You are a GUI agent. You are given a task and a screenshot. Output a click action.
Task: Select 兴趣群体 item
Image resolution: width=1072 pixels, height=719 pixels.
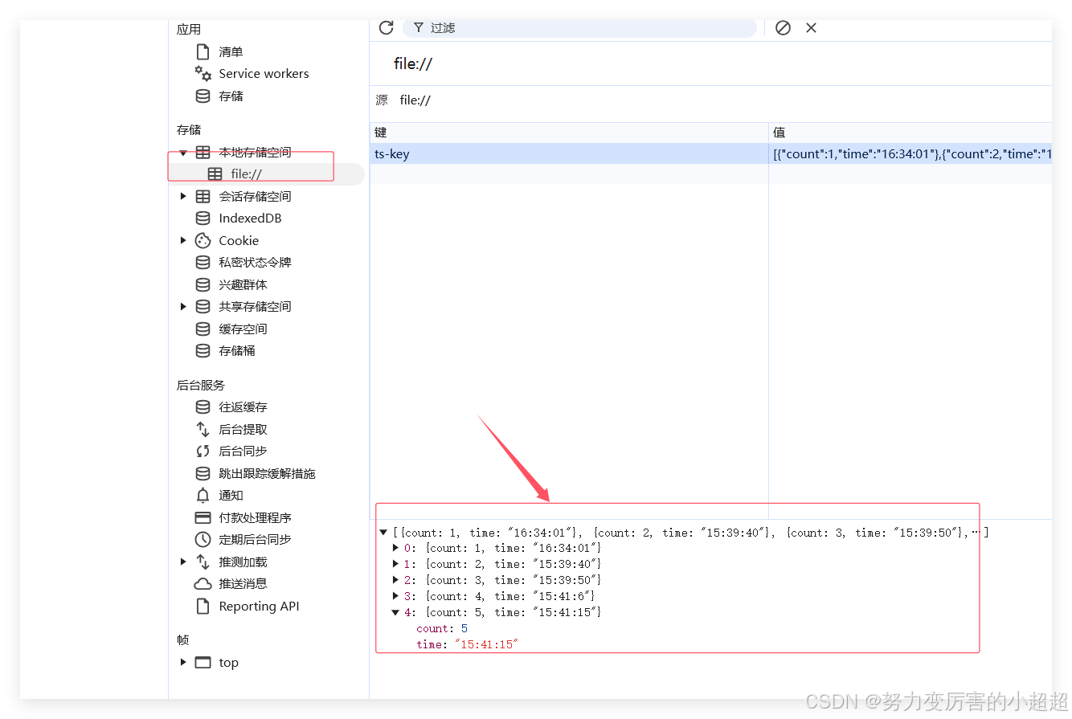click(243, 284)
